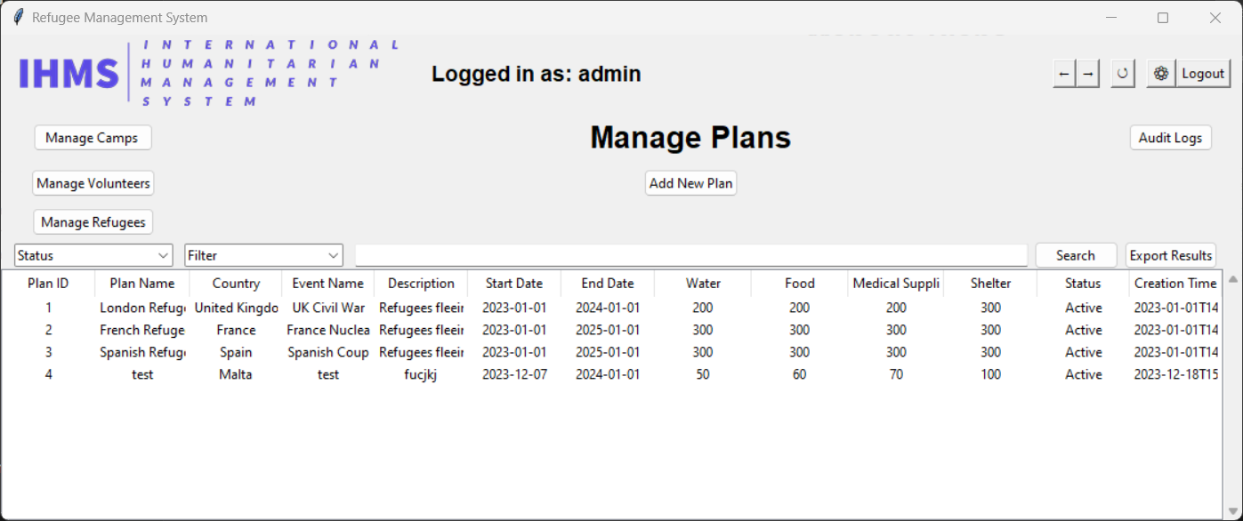Click the Food column header
The width and height of the screenshot is (1243, 521).
(799, 284)
